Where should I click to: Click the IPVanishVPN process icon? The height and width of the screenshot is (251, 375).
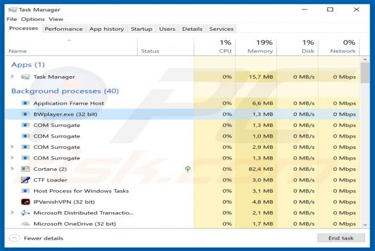(25, 202)
